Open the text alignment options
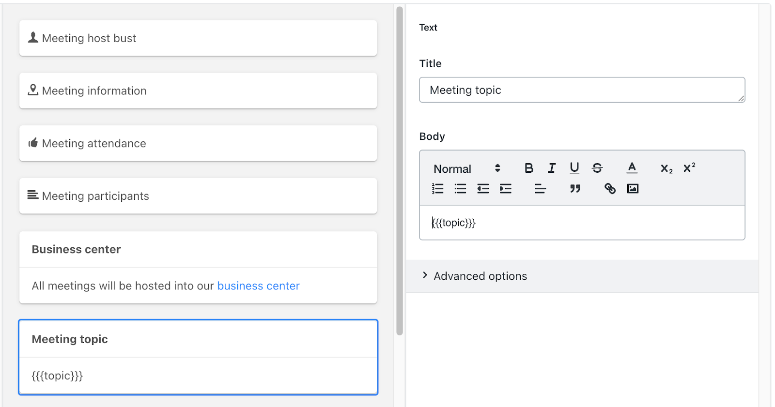 540,189
